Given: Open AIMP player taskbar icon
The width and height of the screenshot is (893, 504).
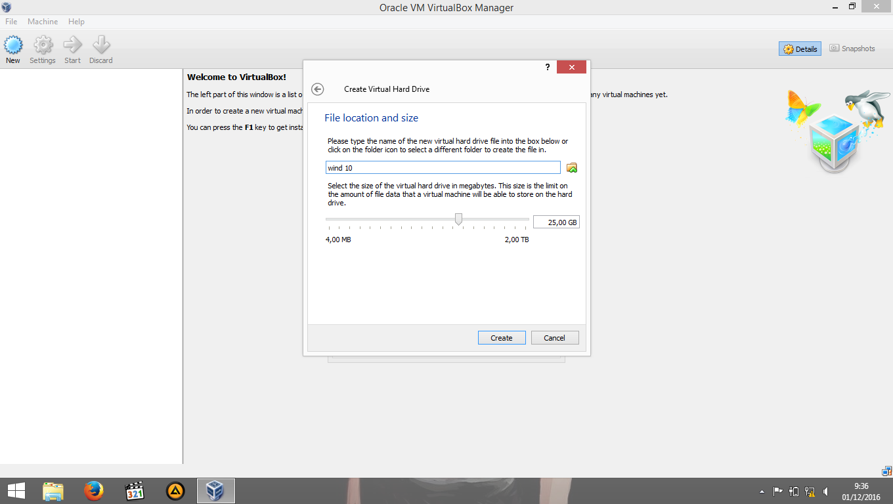Looking at the screenshot, I should [175, 491].
